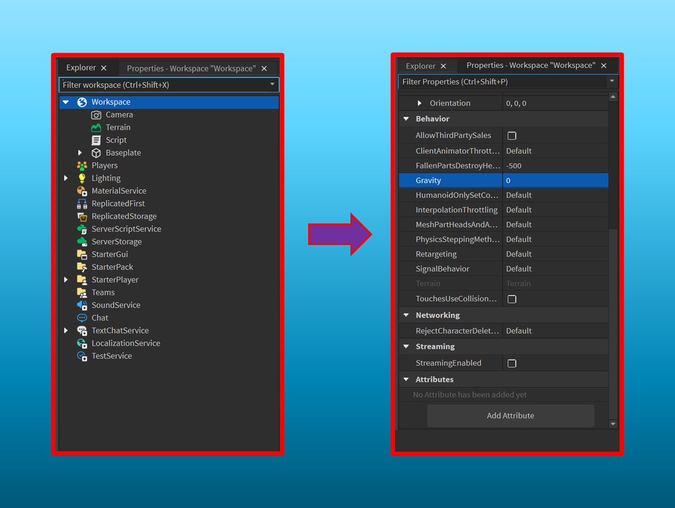
Task: Switch to Explorer tab in right panel
Action: coord(426,66)
